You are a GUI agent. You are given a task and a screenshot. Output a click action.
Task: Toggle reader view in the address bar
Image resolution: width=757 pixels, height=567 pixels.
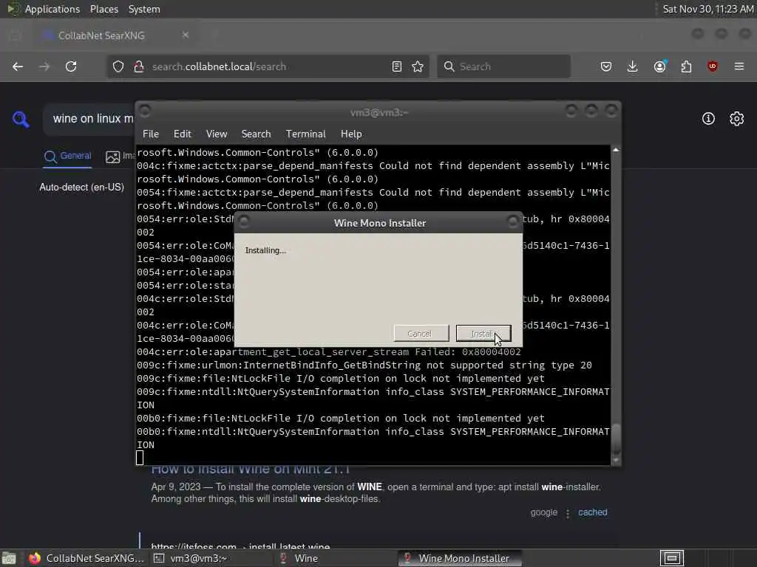[397, 66]
